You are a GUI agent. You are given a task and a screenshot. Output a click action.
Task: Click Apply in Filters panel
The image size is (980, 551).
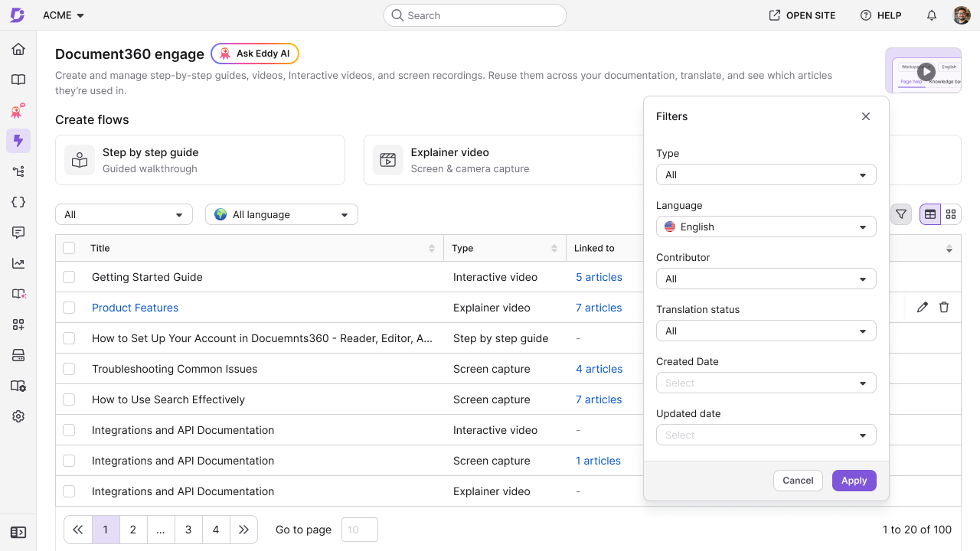[x=854, y=481]
